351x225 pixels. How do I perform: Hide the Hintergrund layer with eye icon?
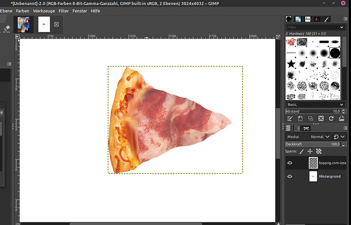click(289, 177)
